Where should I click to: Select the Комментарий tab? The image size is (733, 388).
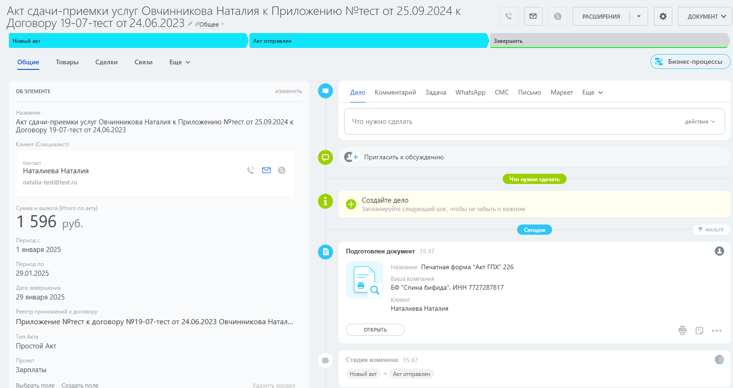(395, 93)
